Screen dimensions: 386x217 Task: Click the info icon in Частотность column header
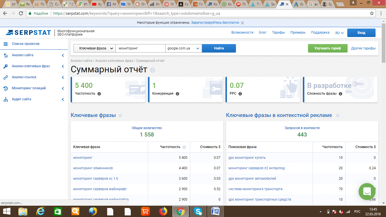click(184, 147)
